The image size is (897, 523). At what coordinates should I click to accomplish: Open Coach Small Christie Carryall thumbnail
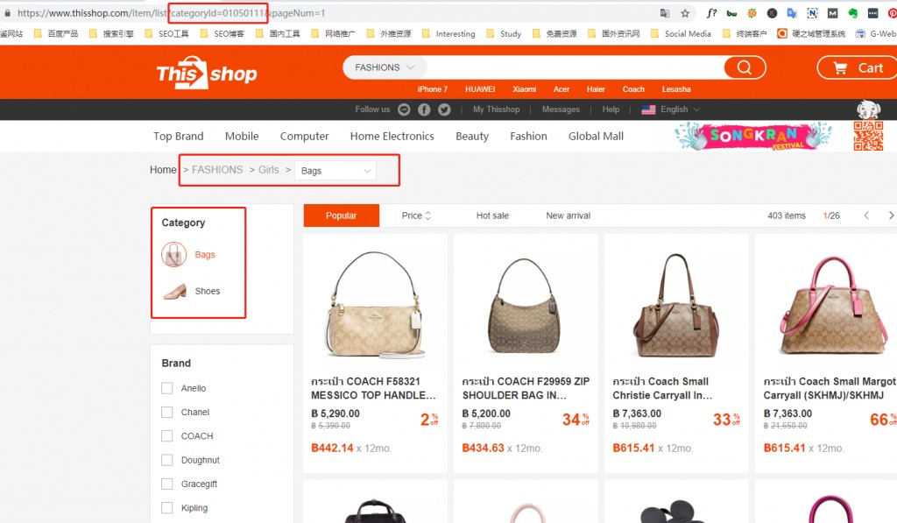[676, 306]
